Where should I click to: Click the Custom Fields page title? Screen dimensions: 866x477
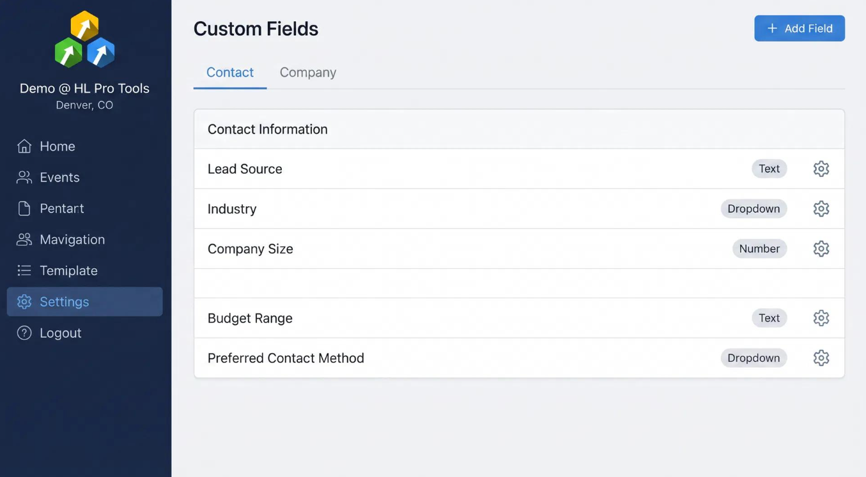click(x=256, y=29)
